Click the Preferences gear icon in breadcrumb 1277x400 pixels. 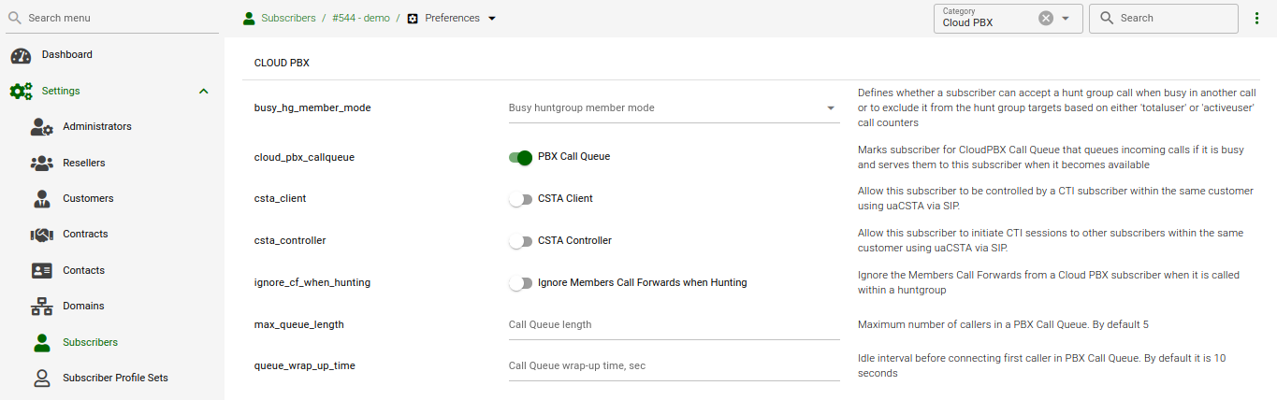[413, 18]
